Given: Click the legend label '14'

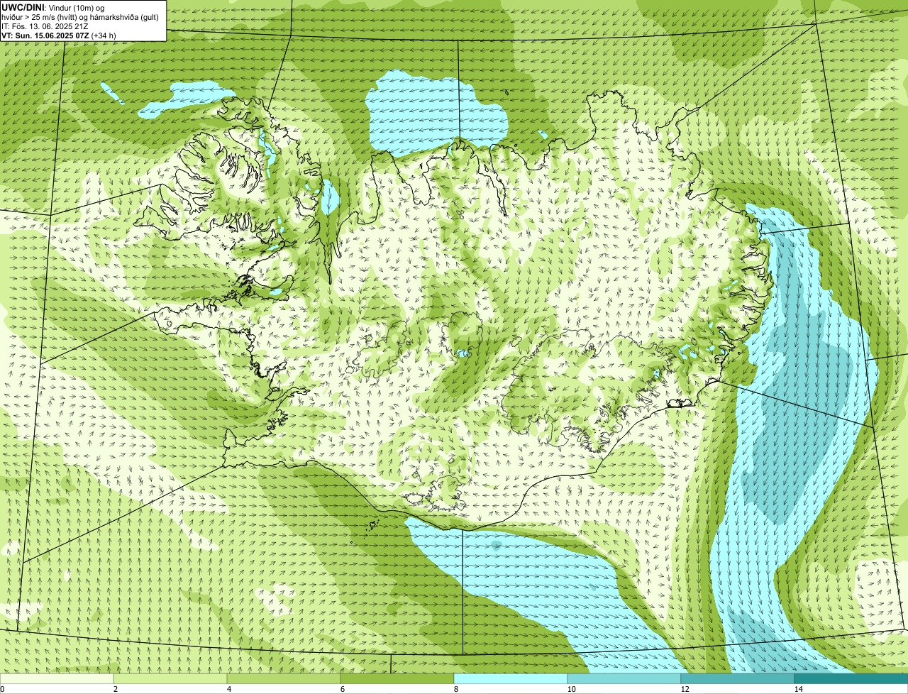Looking at the screenshot, I should (x=798, y=689).
